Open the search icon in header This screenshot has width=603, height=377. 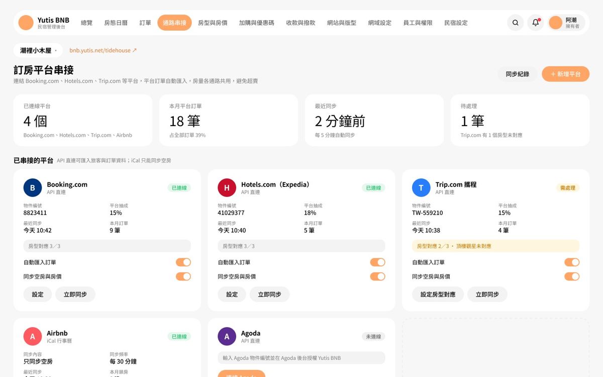pos(516,23)
